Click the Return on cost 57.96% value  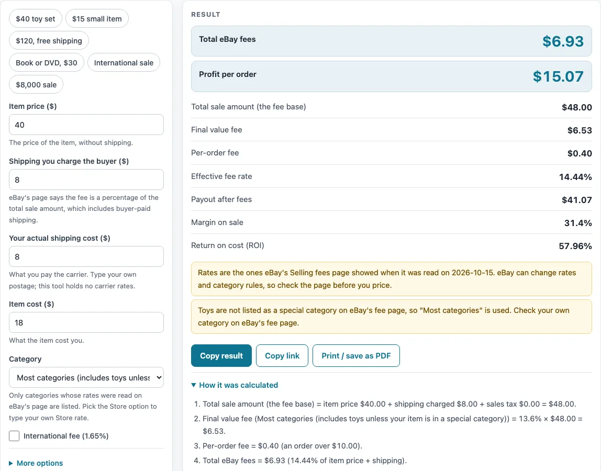coord(575,245)
